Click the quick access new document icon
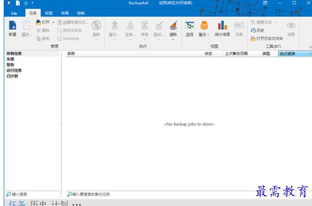The image size is (312, 206). 18,3
